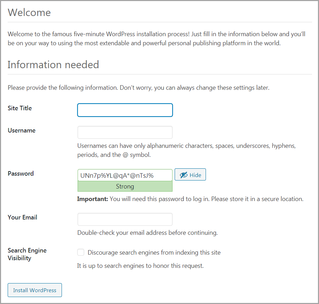Screen dimensions: 319x304
Task: Click the 'Important:' password warning text
Action: [190, 199]
